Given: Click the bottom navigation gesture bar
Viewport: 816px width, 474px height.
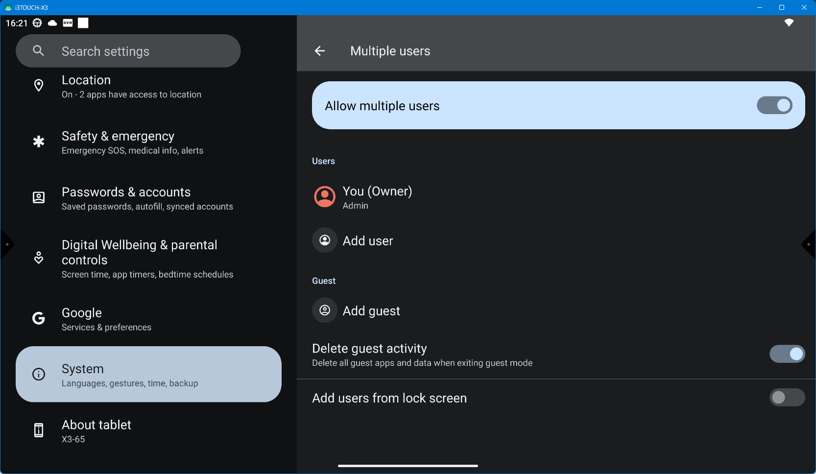Looking at the screenshot, I should (x=408, y=466).
